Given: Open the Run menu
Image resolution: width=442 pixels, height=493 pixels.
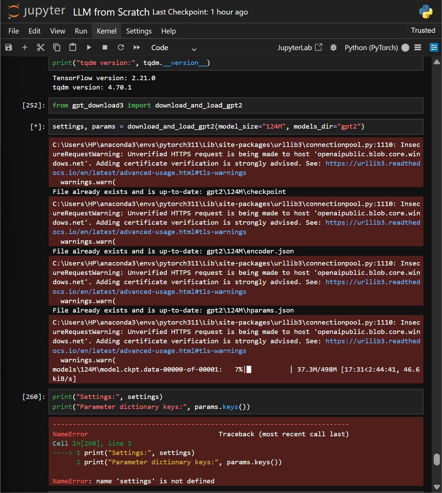Looking at the screenshot, I should tap(81, 31).
